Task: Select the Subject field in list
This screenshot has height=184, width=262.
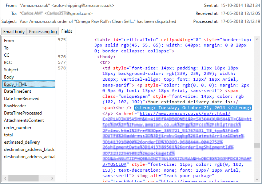Action: [x=29, y=70]
